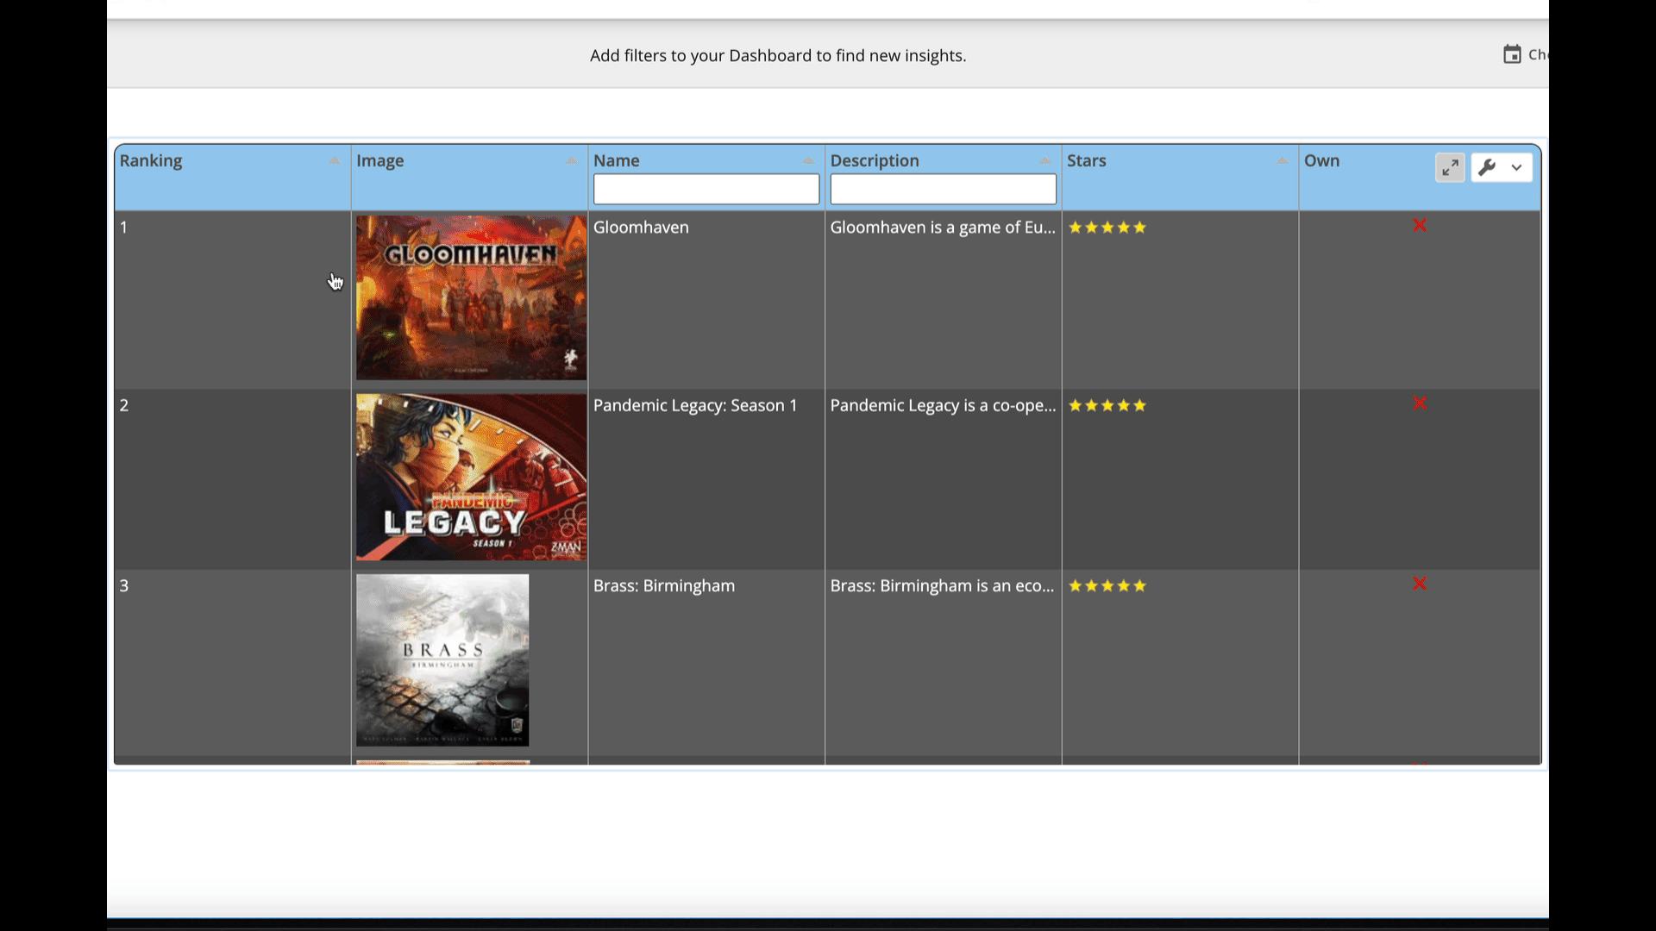Screen dimensions: 1656x931
Task: Click the star rating for Pandemic Legacy
Action: tap(1107, 405)
